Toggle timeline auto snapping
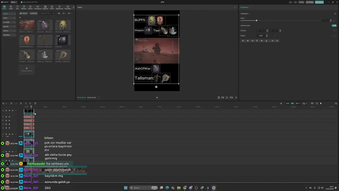339x191 pixels. pyautogui.click(x=292, y=103)
